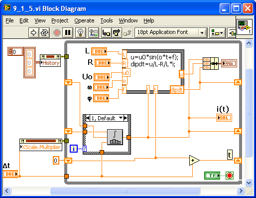Viewport: 256px width, 198px height.
Task: Select the omega DBL control terminal
Action: [x=101, y=87]
